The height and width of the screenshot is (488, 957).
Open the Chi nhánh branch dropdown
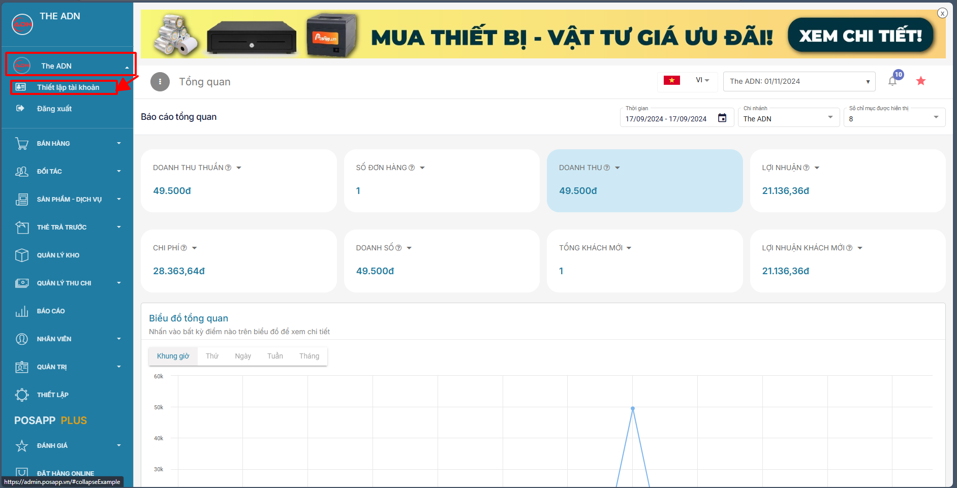click(789, 117)
